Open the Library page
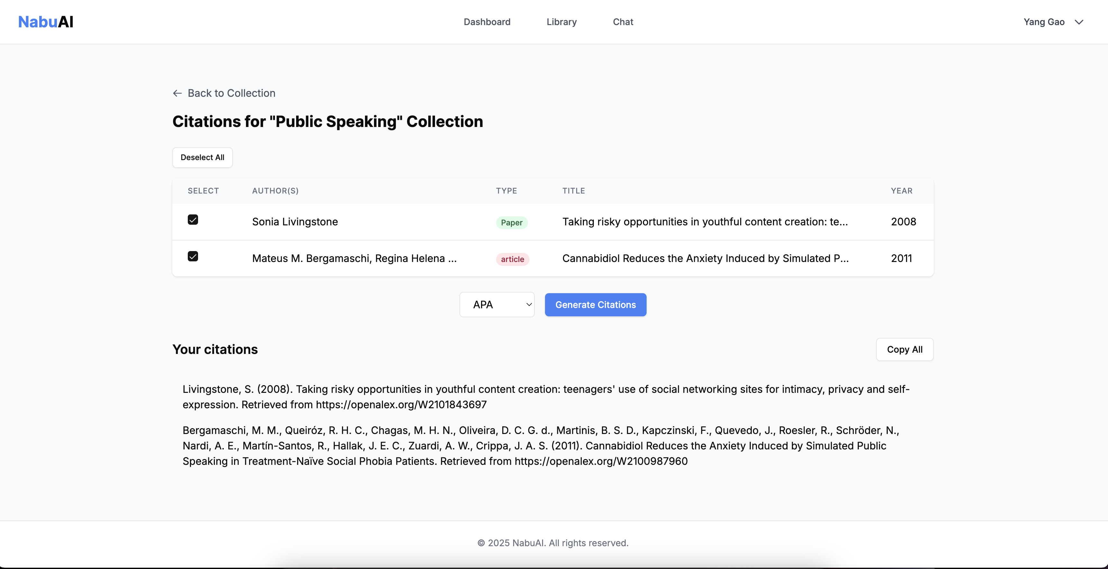Image resolution: width=1108 pixels, height=569 pixels. [x=561, y=22]
